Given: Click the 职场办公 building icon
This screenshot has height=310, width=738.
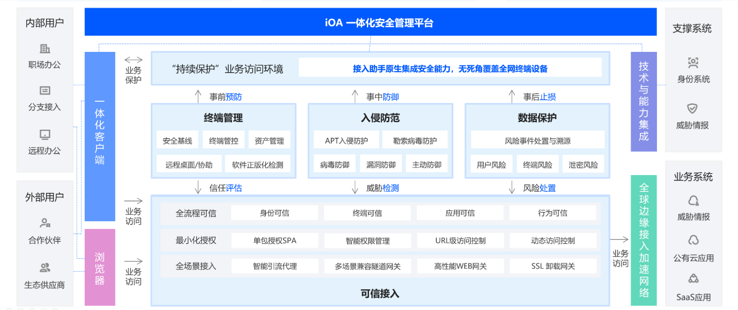Looking at the screenshot, I should click(45, 49).
